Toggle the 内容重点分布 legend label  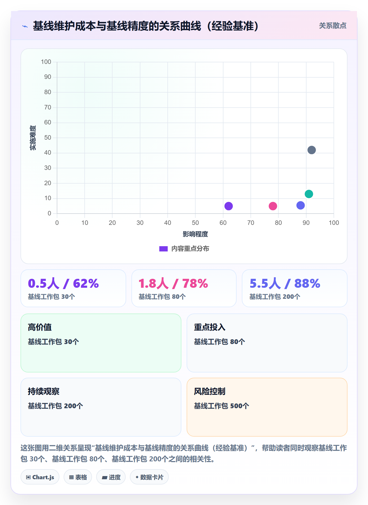point(190,249)
